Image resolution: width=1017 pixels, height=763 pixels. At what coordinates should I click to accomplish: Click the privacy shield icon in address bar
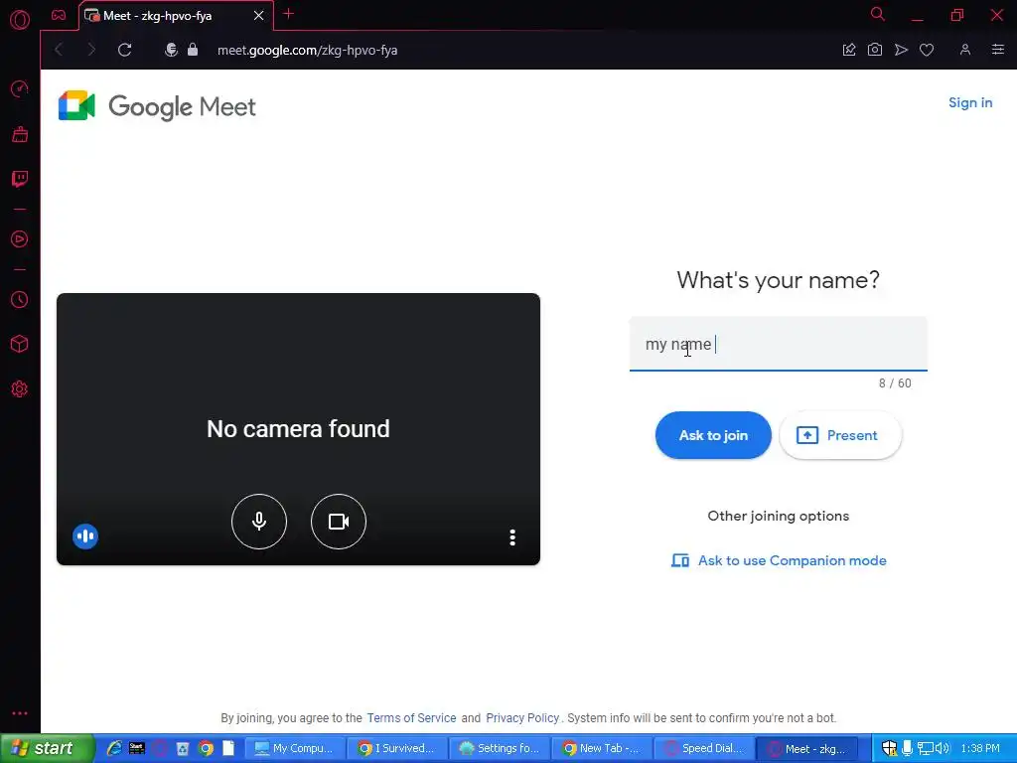(171, 50)
